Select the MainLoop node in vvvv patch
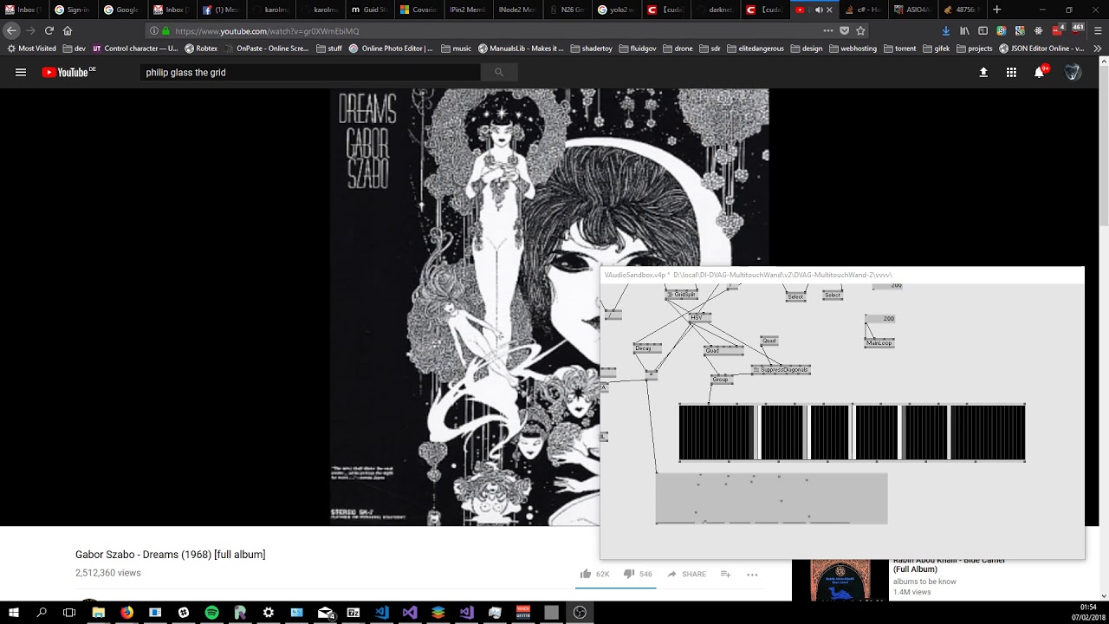 pyautogui.click(x=879, y=343)
